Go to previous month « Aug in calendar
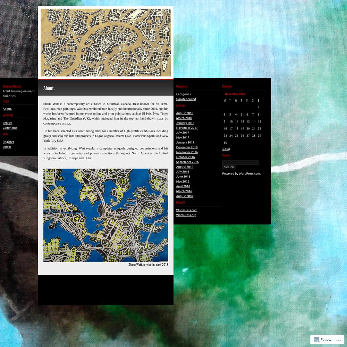This screenshot has height=347, width=347. [x=226, y=149]
